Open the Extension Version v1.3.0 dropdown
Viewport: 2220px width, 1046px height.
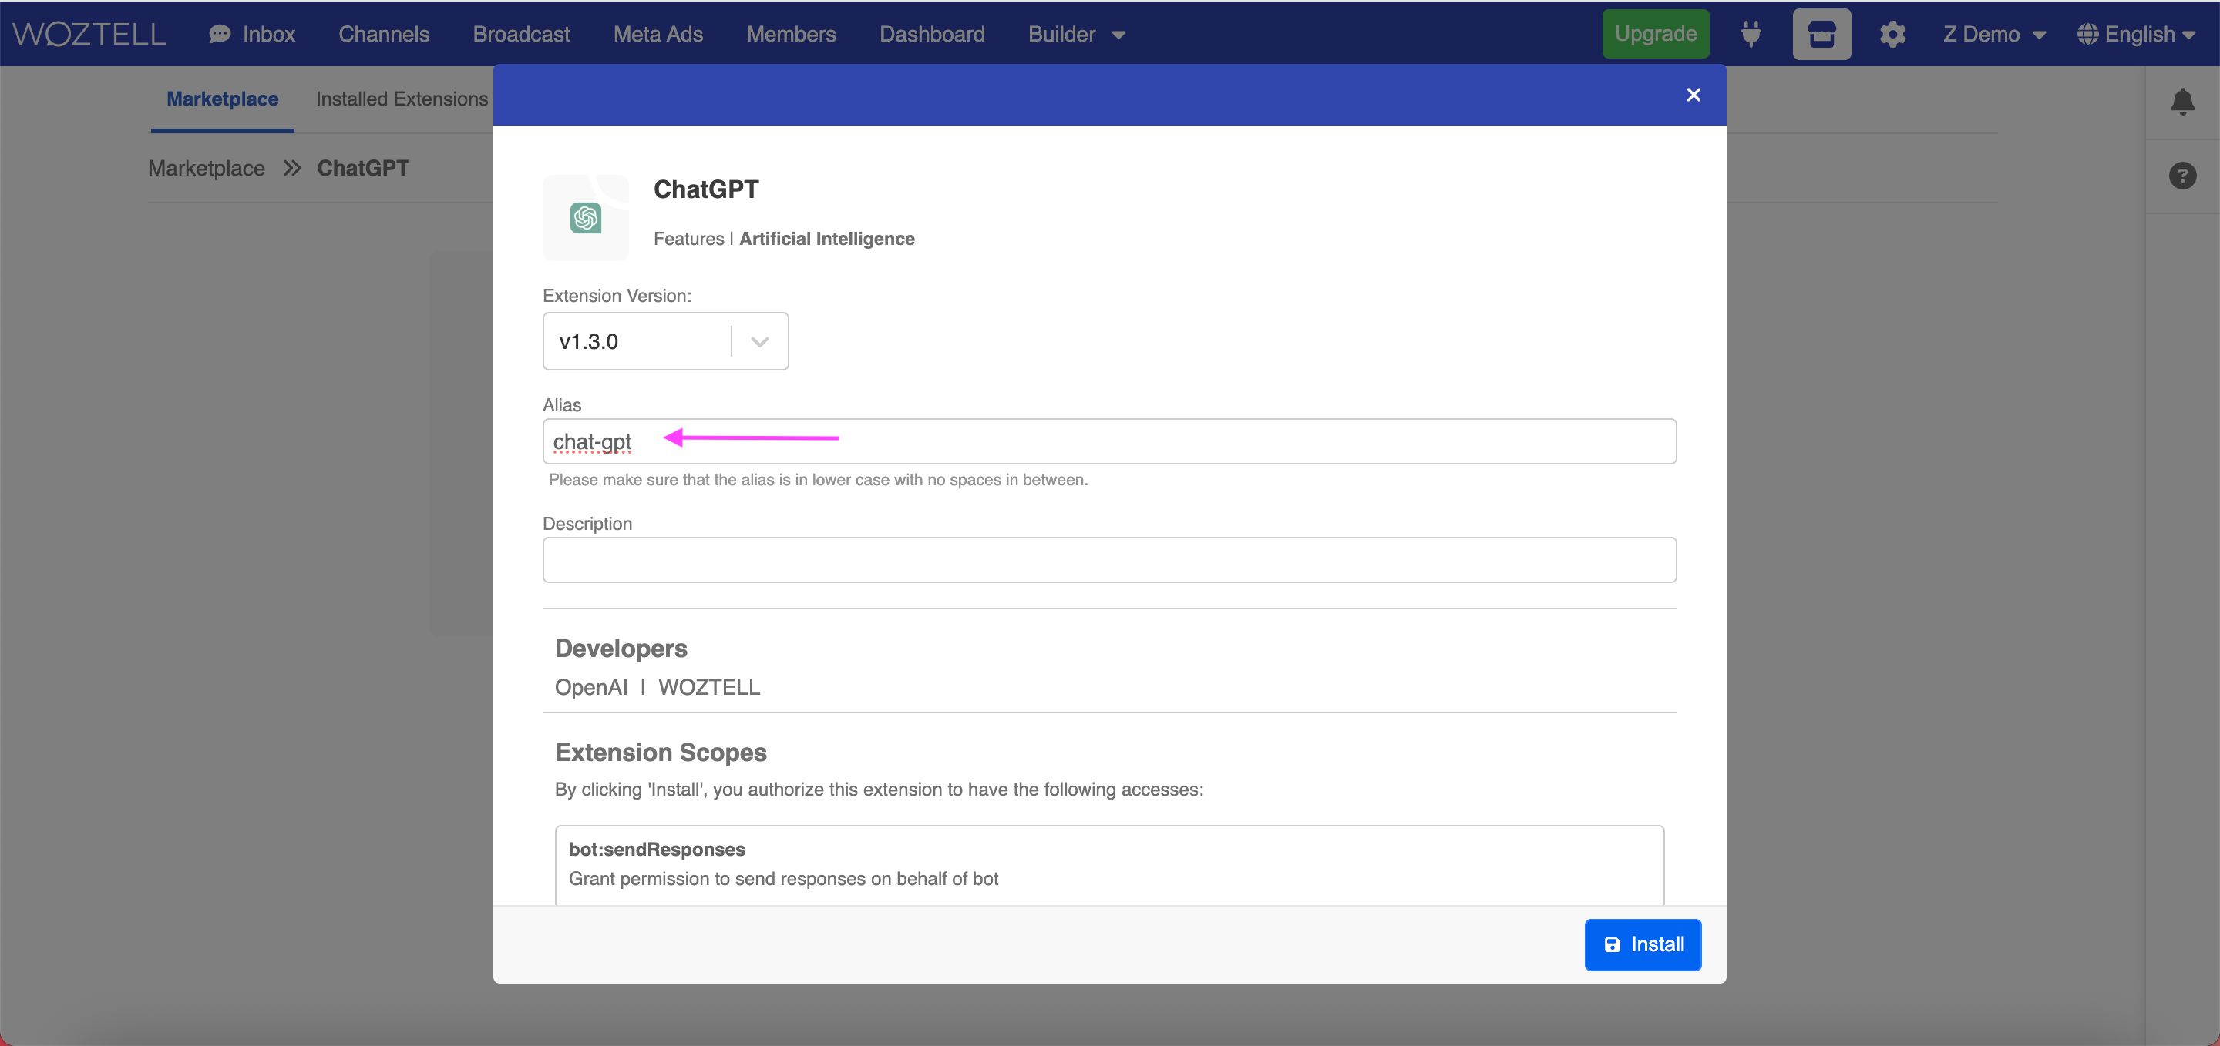click(x=665, y=341)
